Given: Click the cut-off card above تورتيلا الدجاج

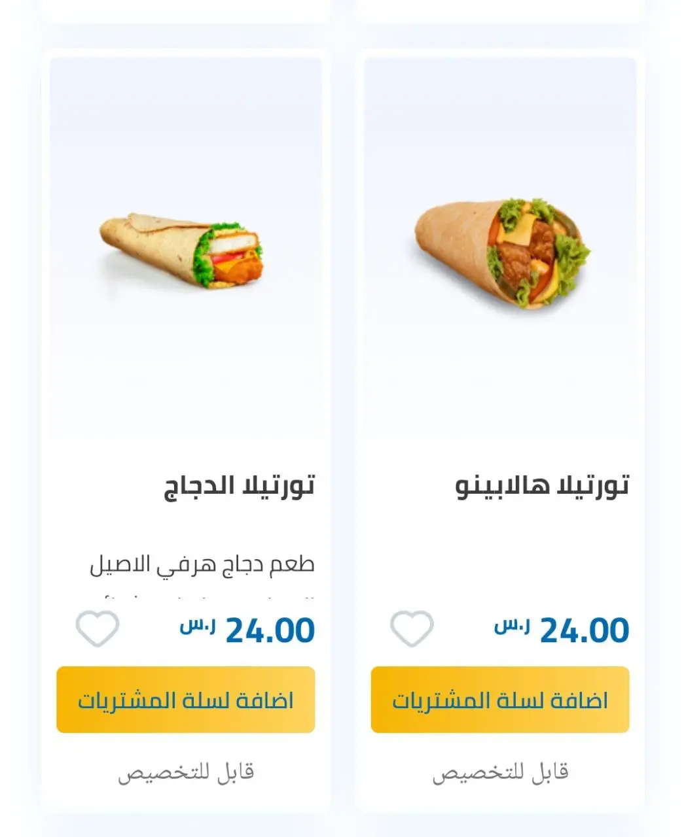Looking at the screenshot, I should coord(186,11).
